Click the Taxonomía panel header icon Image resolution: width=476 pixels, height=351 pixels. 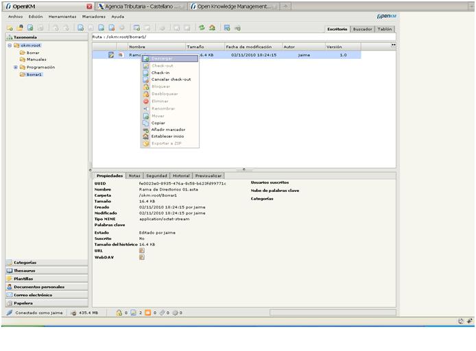point(10,37)
